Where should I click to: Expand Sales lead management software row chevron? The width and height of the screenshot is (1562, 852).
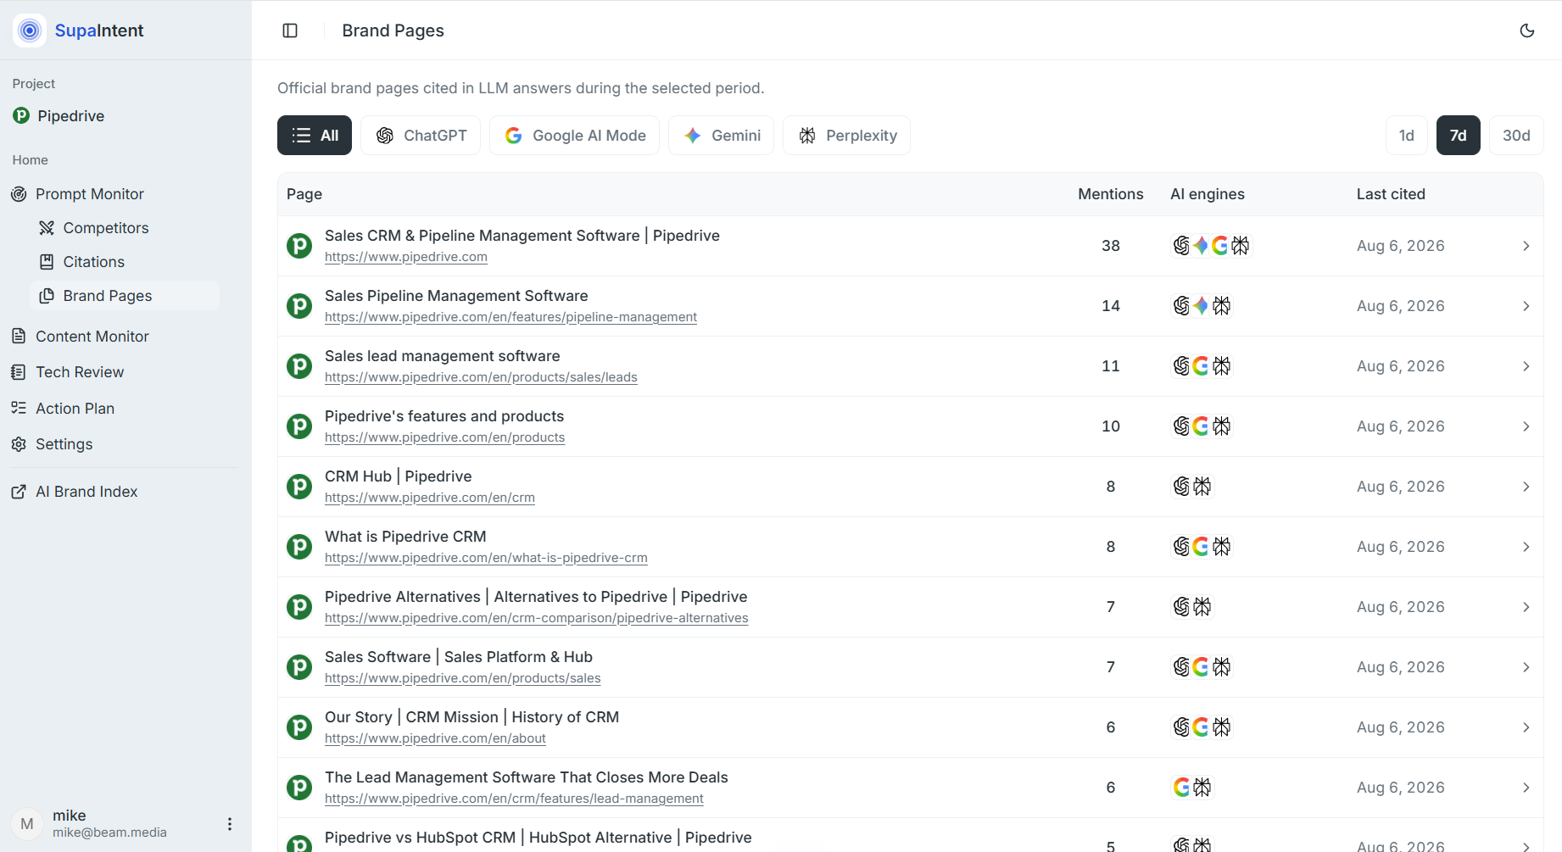tap(1526, 366)
